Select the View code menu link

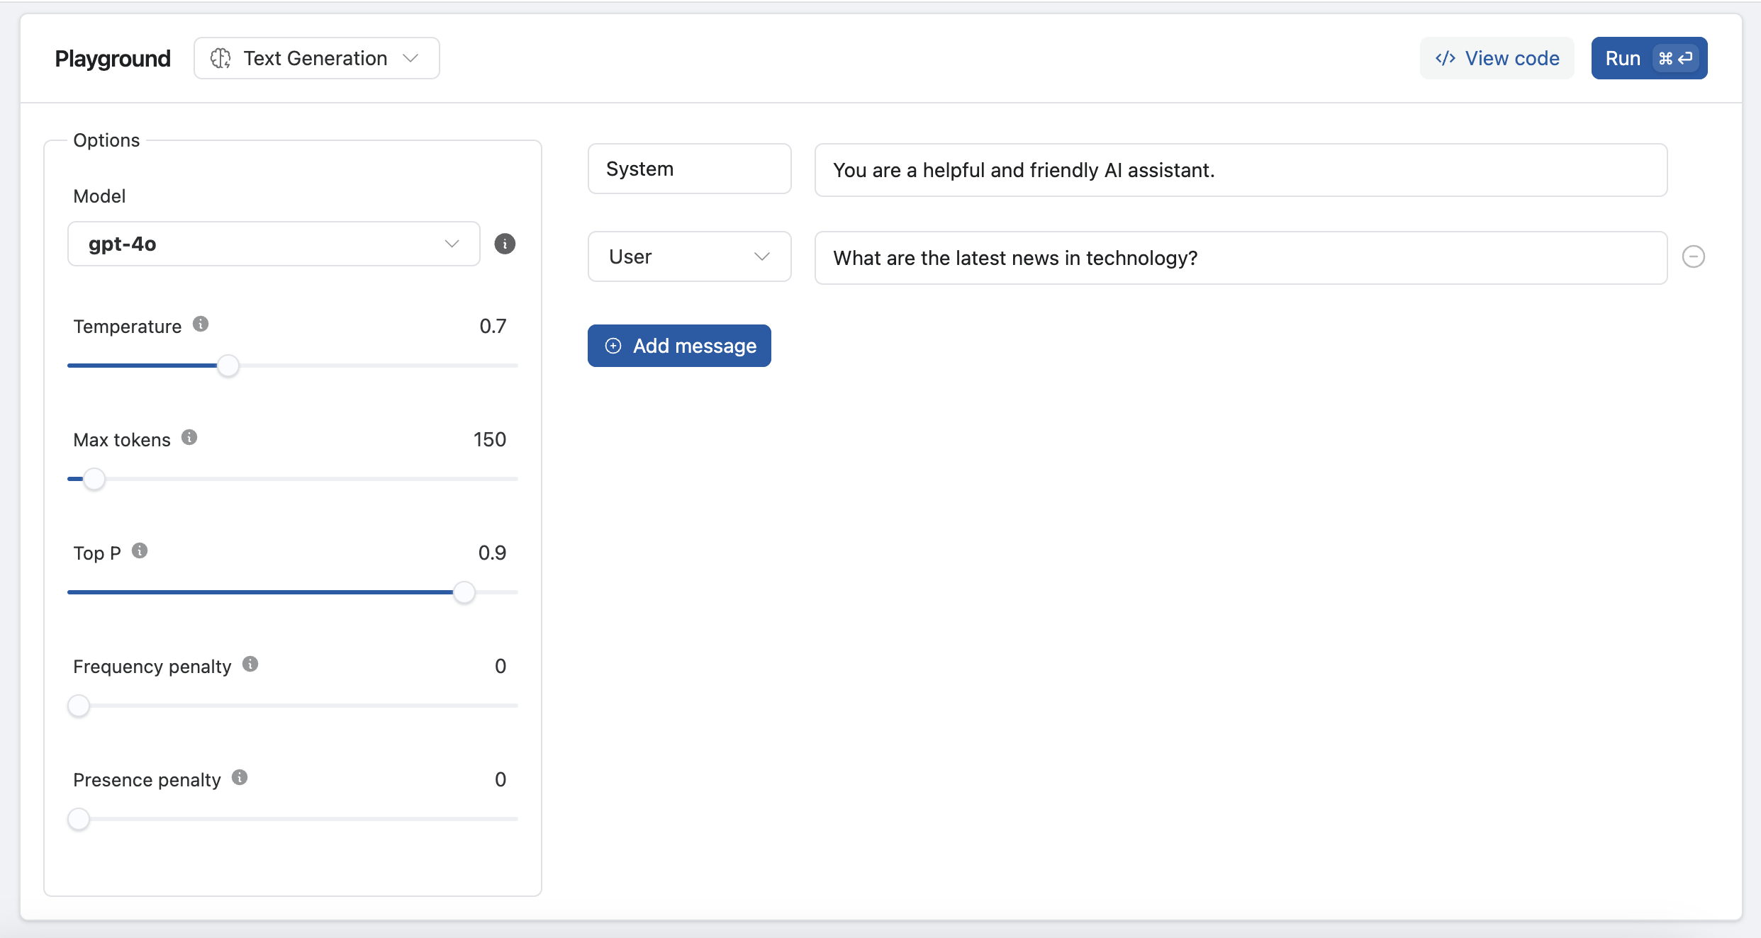[x=1499, y=57]
